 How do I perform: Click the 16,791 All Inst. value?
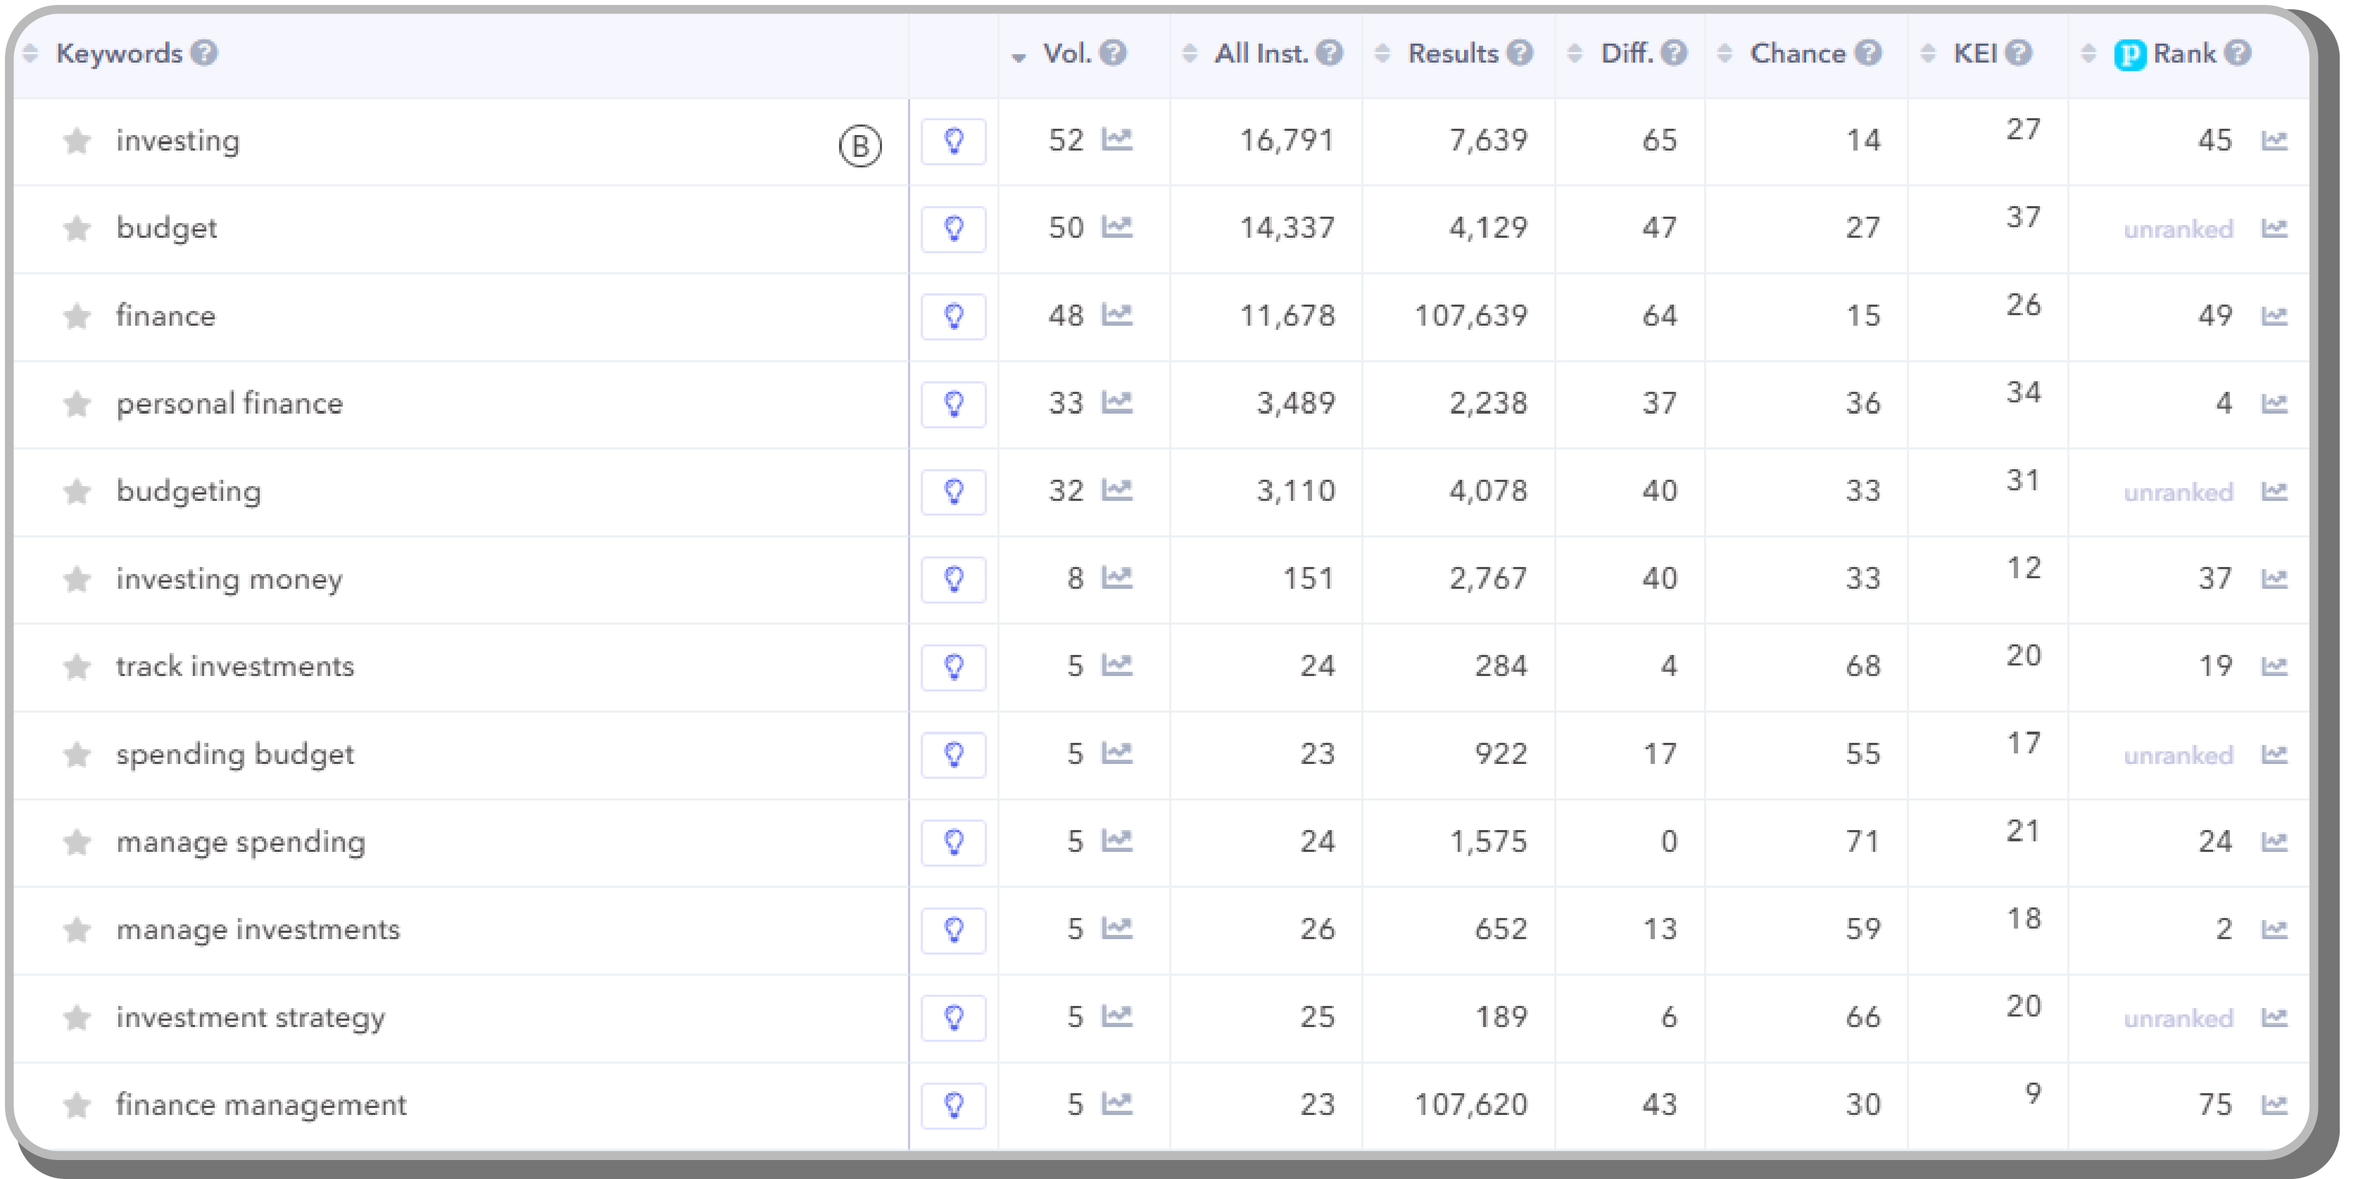1286,140
